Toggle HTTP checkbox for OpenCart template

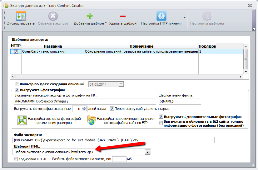16,51
